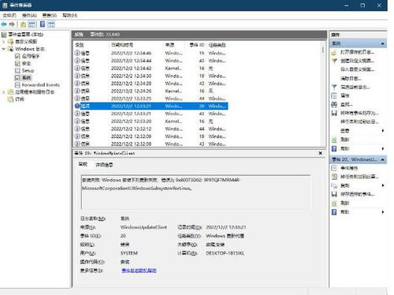Open the Event Log Online Help link
The width and height of the screenshot is (394, 295).
[139, 271]
